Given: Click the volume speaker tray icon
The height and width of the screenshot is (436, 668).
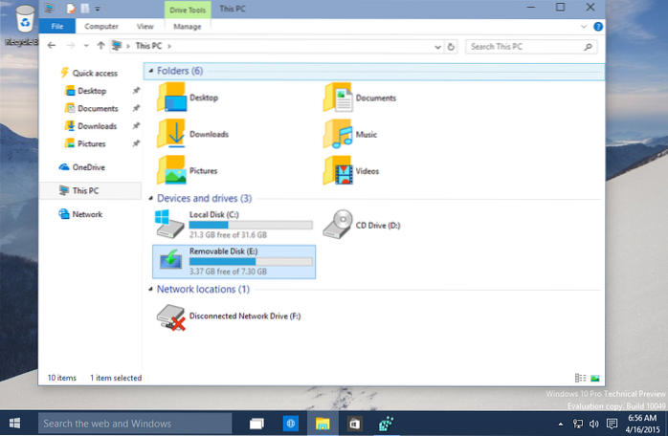Looking at the screenshot, I should pos(594,424).
